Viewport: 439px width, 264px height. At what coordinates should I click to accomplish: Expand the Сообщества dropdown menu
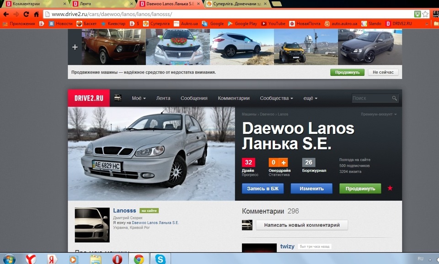(x=276, y=98)
